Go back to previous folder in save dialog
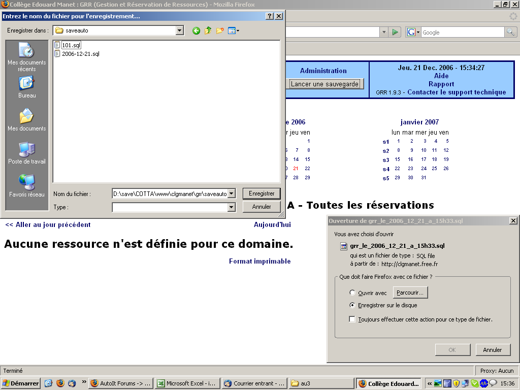The width and height of the screenshot is (520, 390). [x=196, y=31]
